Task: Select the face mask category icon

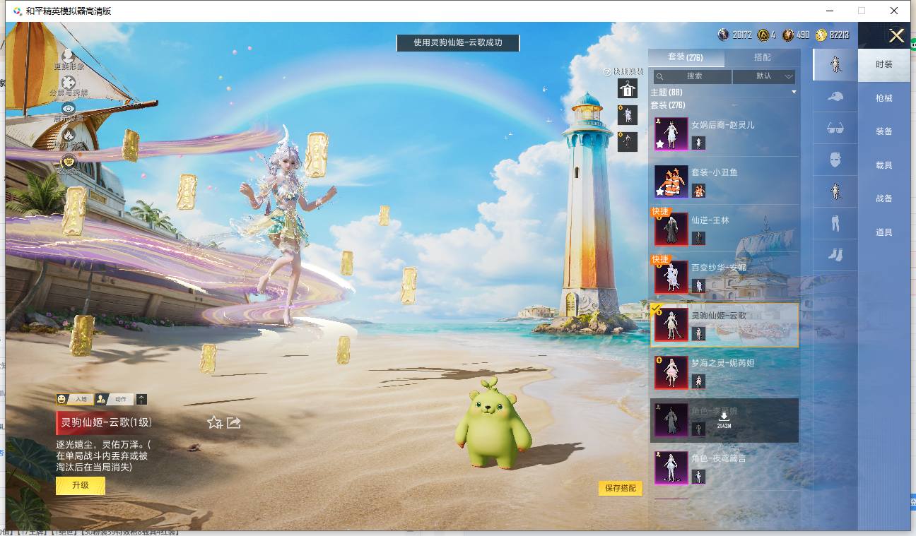Action: click(x=835, y=159)
